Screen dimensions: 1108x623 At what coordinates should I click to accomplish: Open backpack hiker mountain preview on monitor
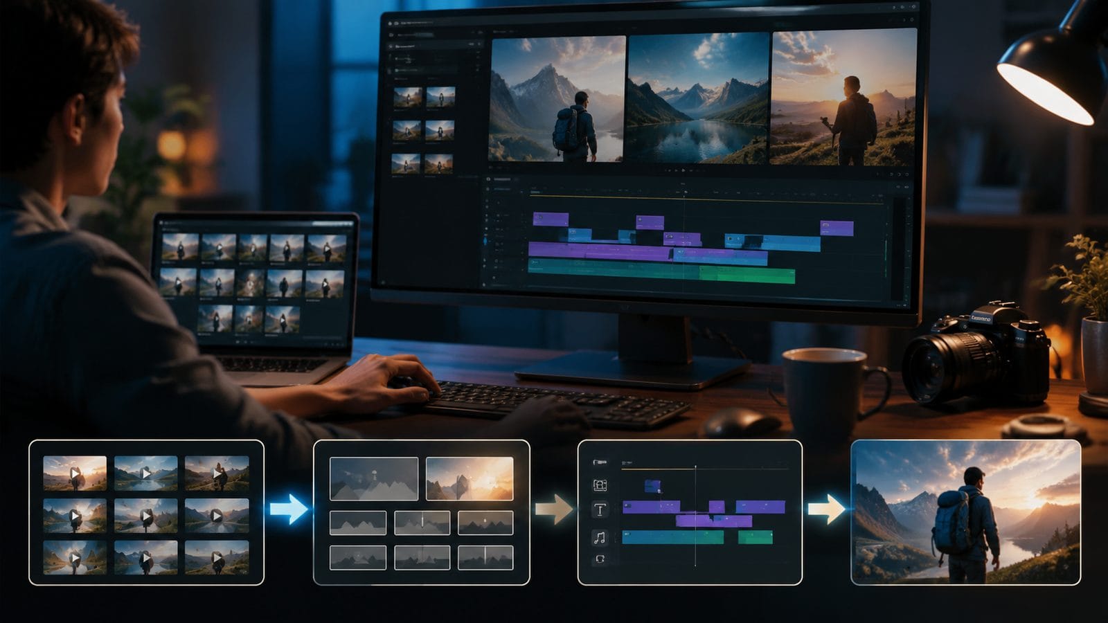pyautogui.click(x=557, y=99)
